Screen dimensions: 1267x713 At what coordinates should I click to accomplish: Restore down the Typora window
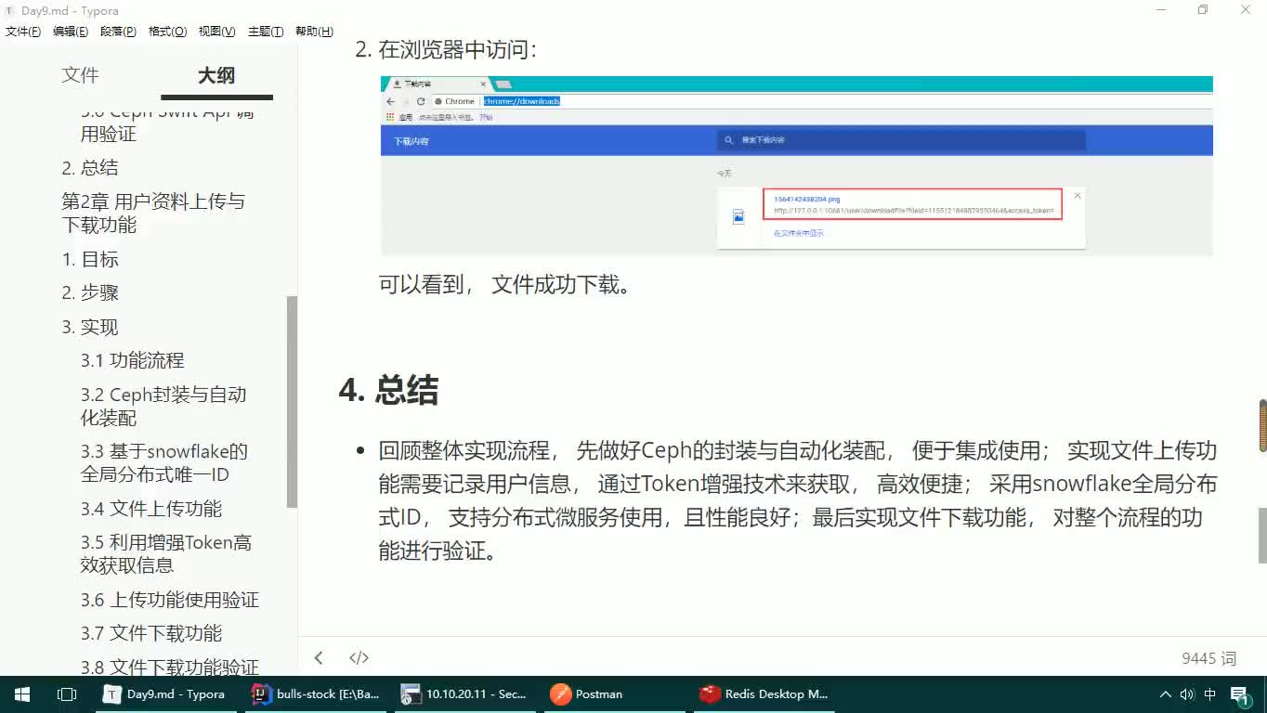coord(1203,9)
